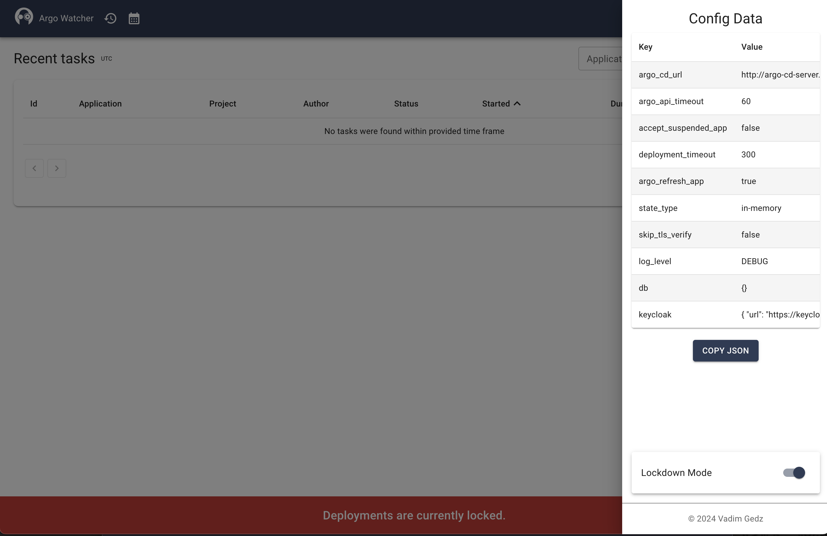The image size is (827, 536).
Task: Go to next tasks page
Action: tap(57, 168)
